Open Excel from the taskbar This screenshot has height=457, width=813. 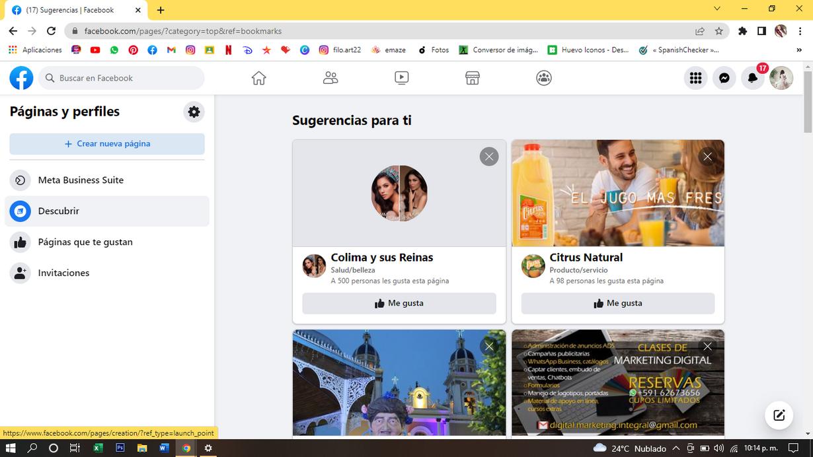point(98,448)
